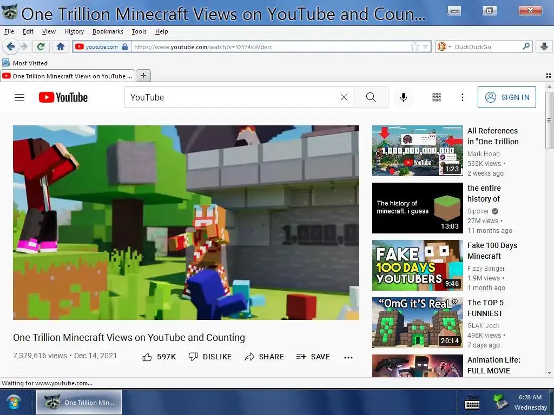Viewport: 554px width, 415px height.
Task: Open the Tools menu
Action: [x=139, y=31]
